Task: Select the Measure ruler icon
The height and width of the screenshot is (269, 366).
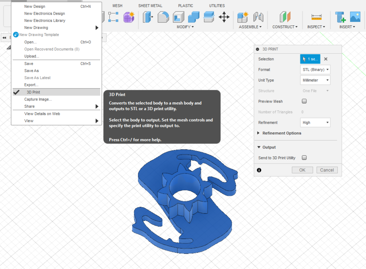Action: click(316, 17)
